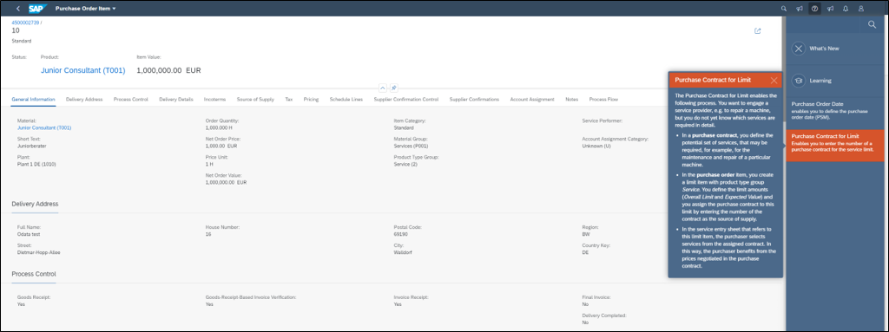Open the Supplier Confirmations tab

tap(474, 99)
